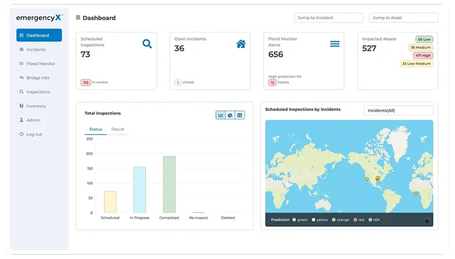Open the Inventory section
Screen dimensions: 455x259
click(x=33, y=106)
